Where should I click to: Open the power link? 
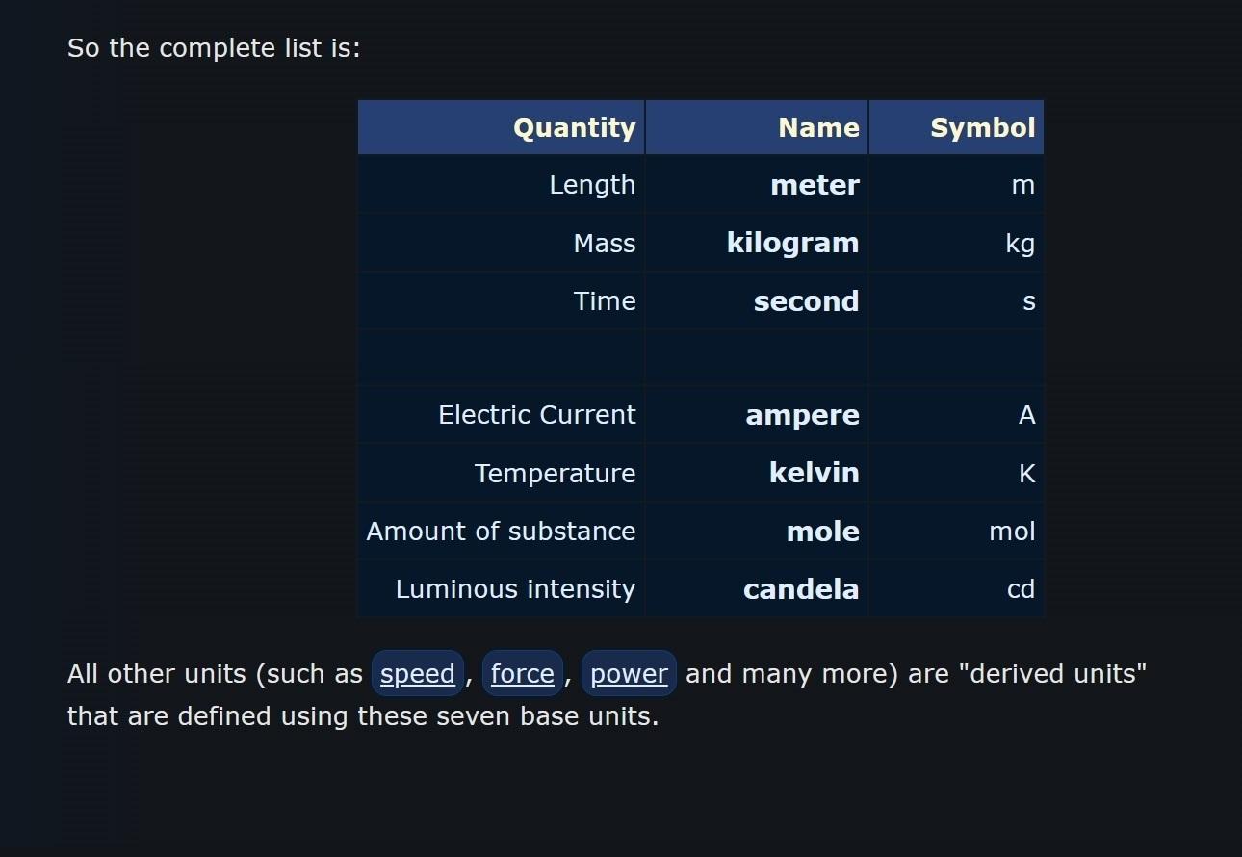(x=629, y=674)
